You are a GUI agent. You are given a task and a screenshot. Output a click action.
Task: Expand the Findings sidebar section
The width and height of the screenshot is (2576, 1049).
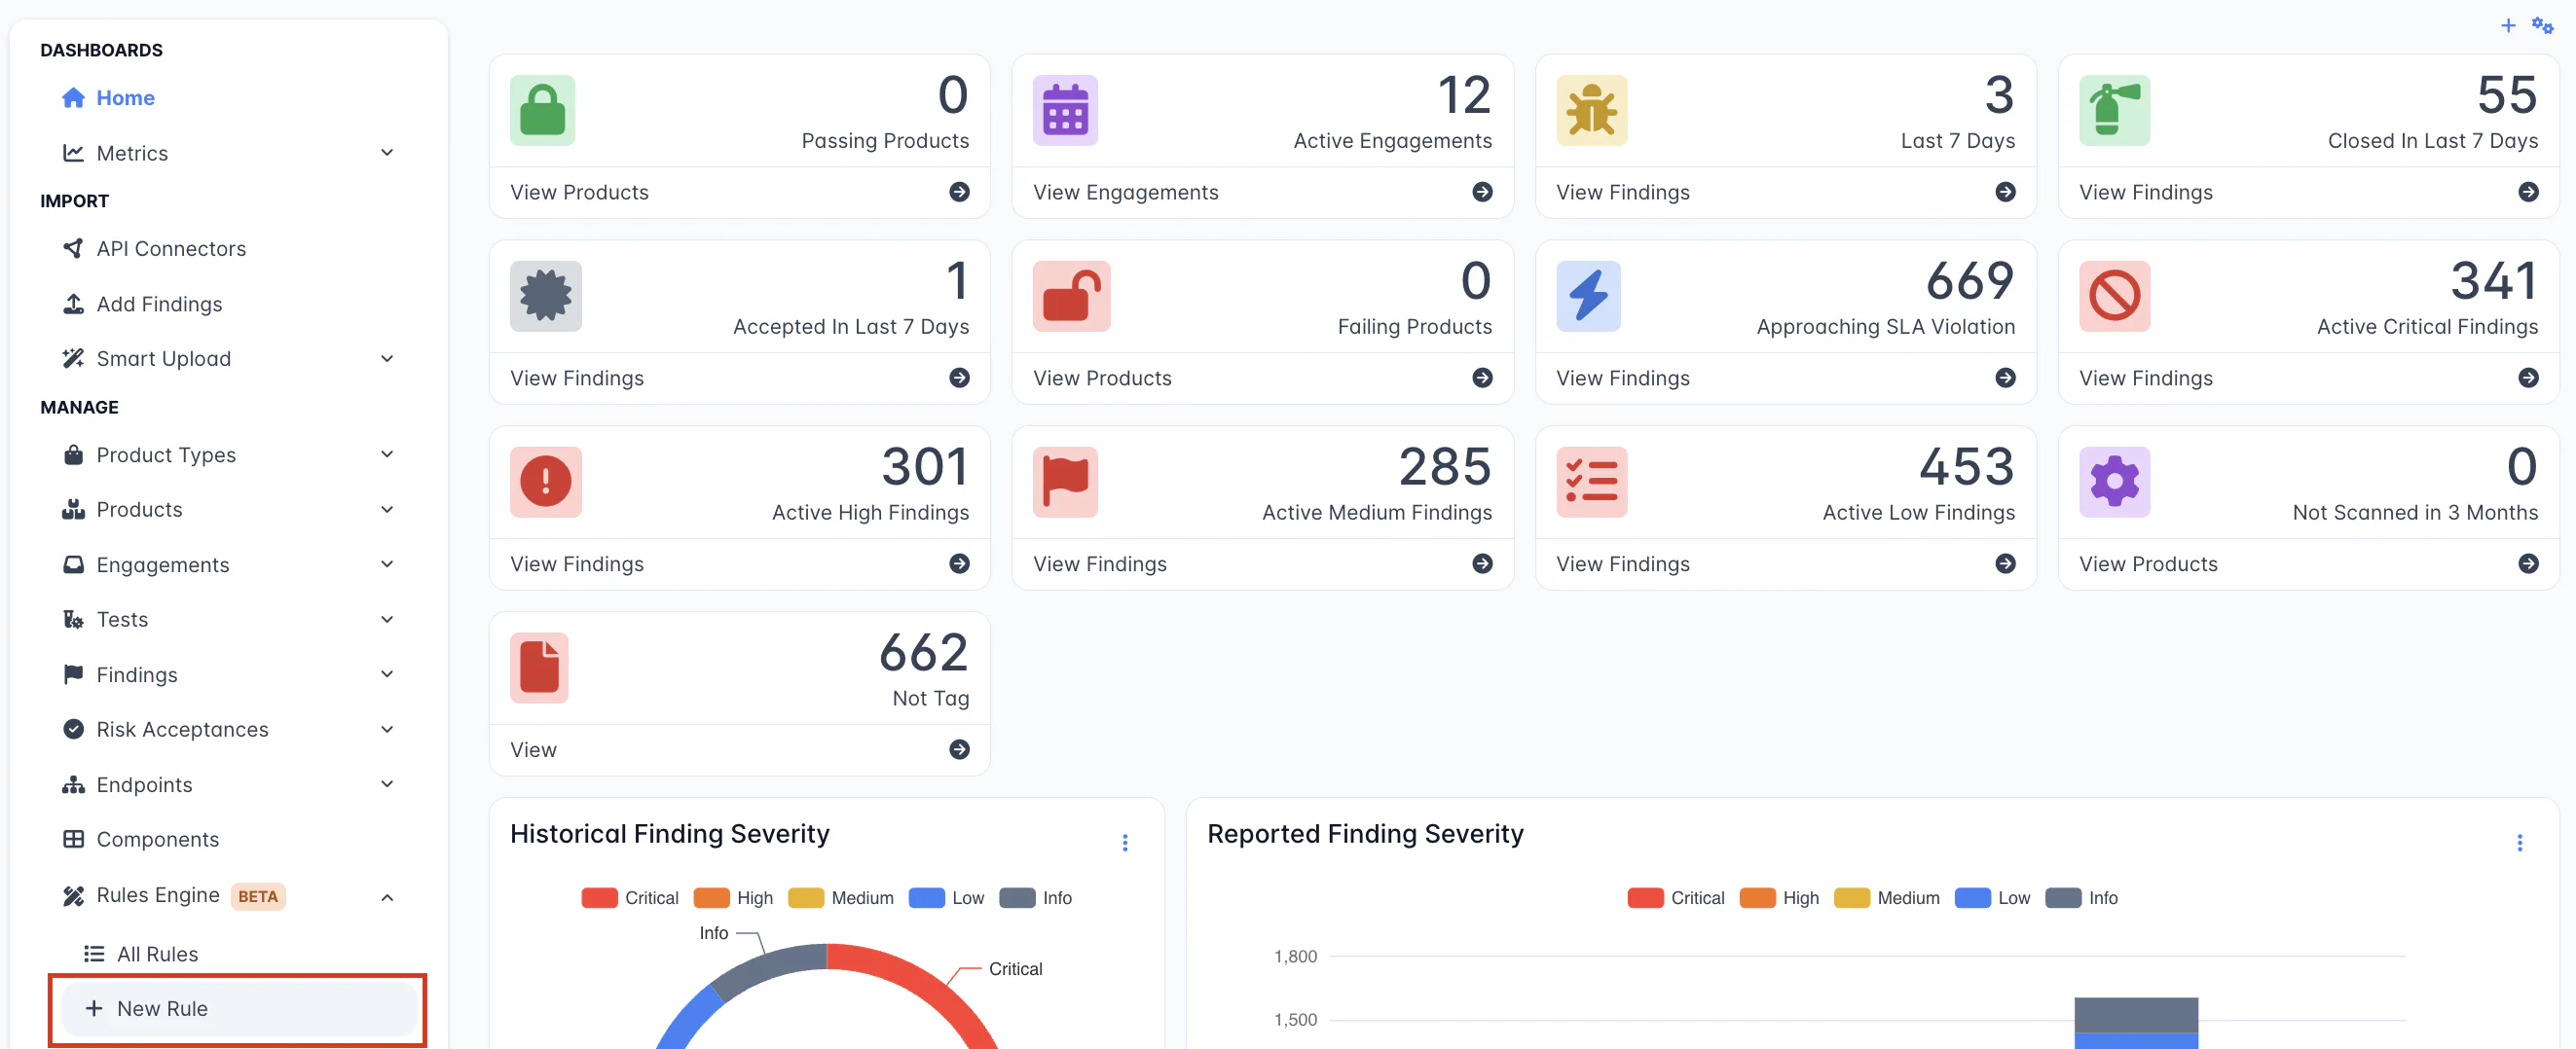click(387, 675)
